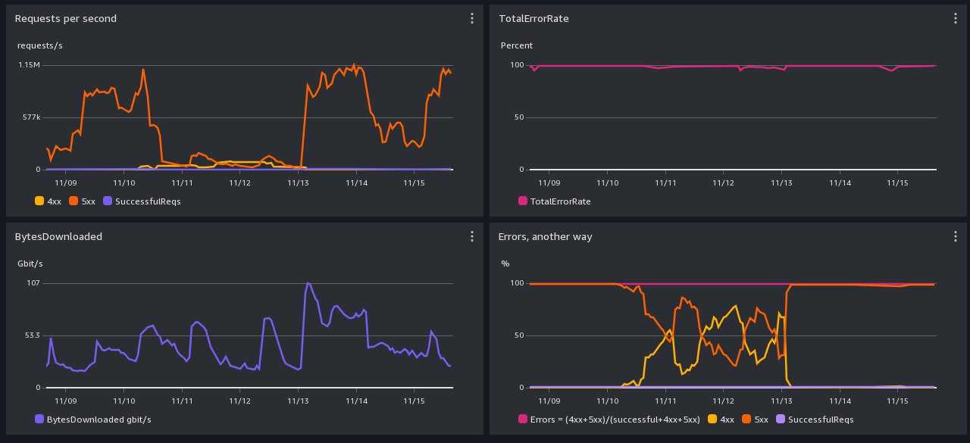Click the orange 5xx swatch in Requests legend

[x=74, y=201]
